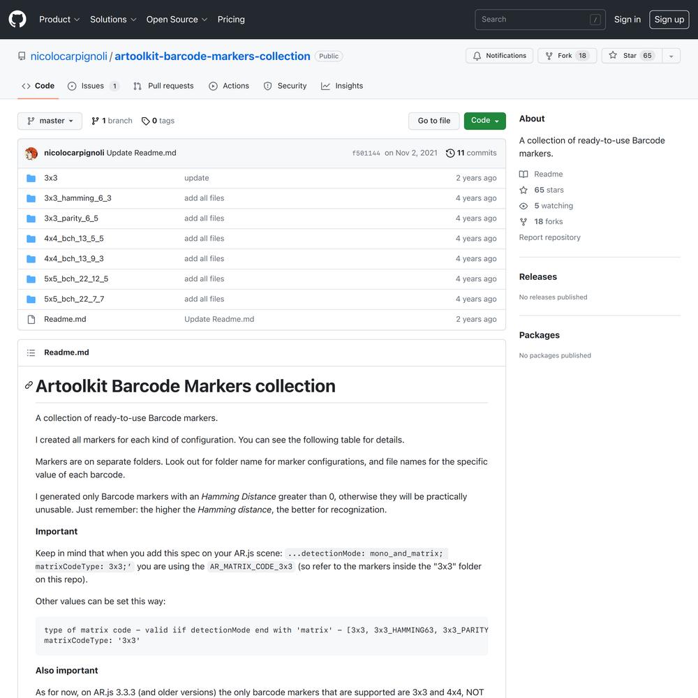Expand the Product menu
Image resolution: width=698 pixels, height=698 pixels.
tap(59, 19)
